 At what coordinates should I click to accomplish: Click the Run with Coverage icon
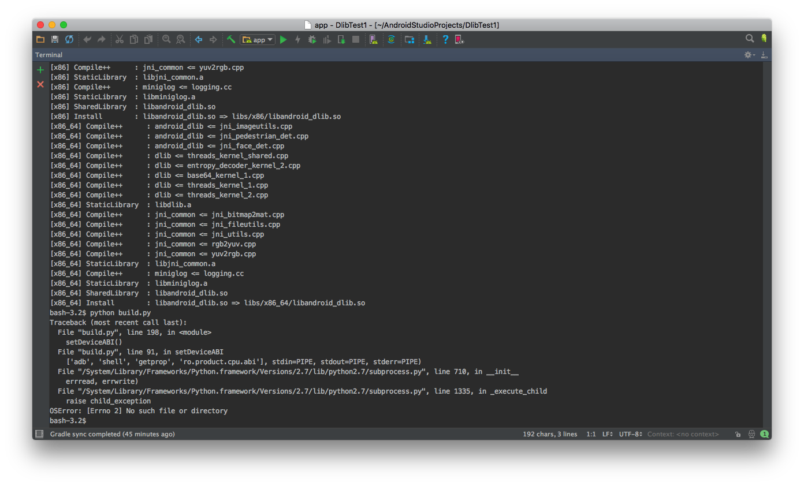[327, 39]
